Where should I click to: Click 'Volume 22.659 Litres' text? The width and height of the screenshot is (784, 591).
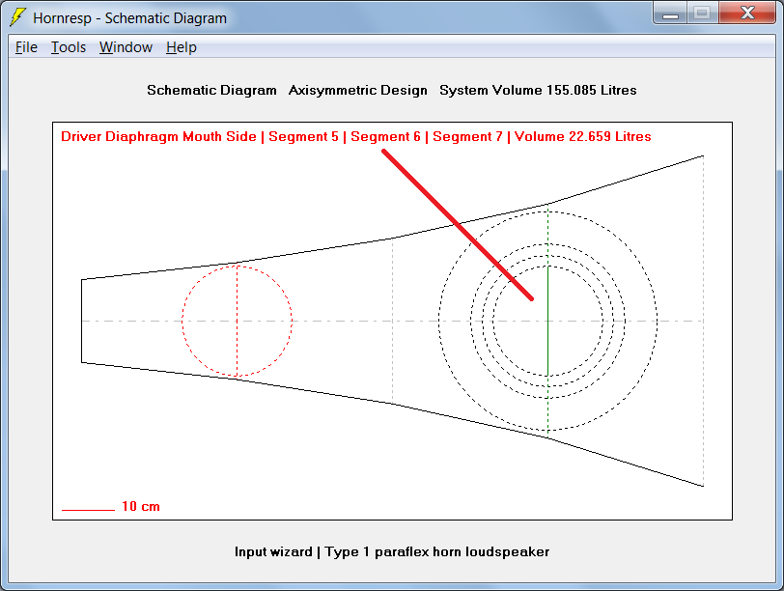tap(582, 136)
